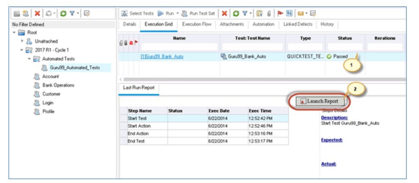Click the grid horizontal scrollbar
This screenshot has width=419, height=183.
tap(264, 79)
